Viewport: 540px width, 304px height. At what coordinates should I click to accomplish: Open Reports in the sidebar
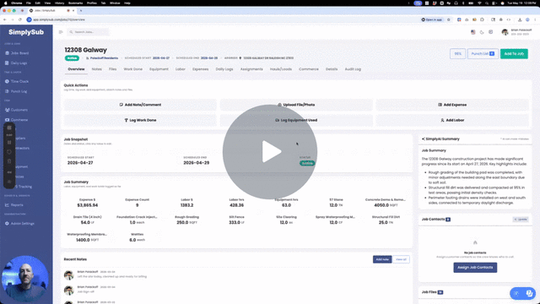(14, 205)
